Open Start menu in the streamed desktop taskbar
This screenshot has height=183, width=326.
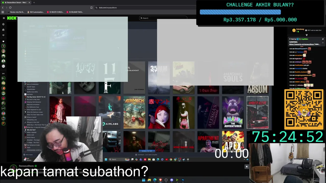pyautogui.click(x=106, y=159)
